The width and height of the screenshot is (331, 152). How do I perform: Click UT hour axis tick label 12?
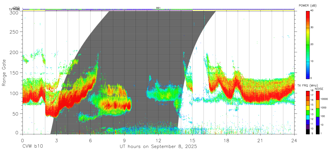coord(158,140)
